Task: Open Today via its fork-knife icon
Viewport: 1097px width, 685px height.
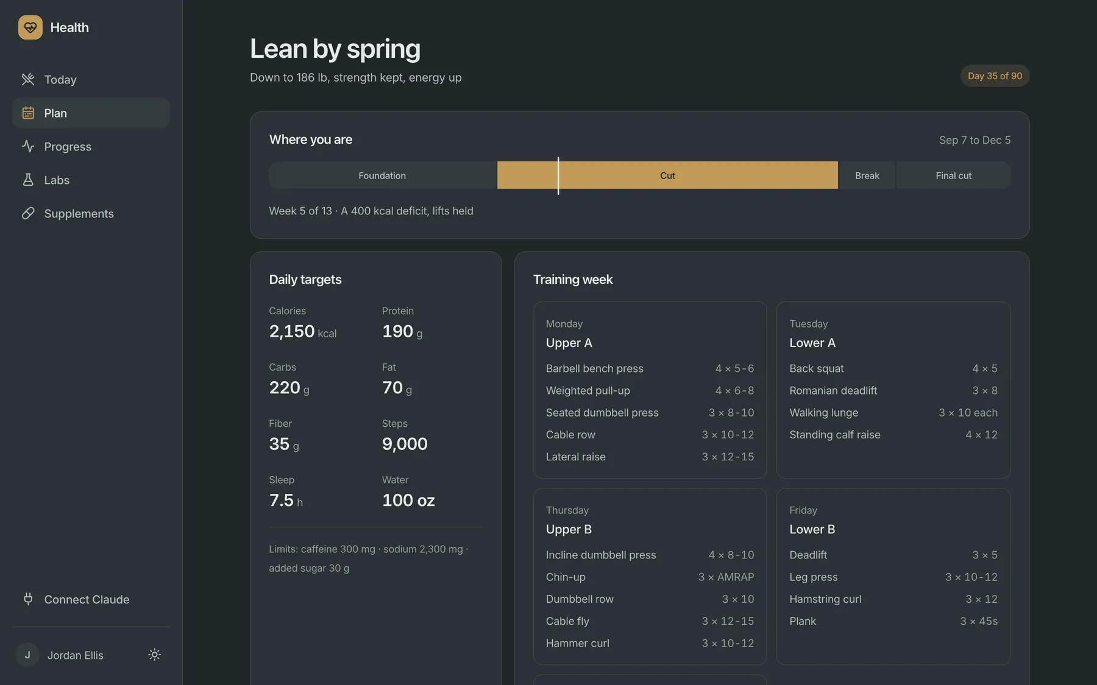Action: [28, 79]
